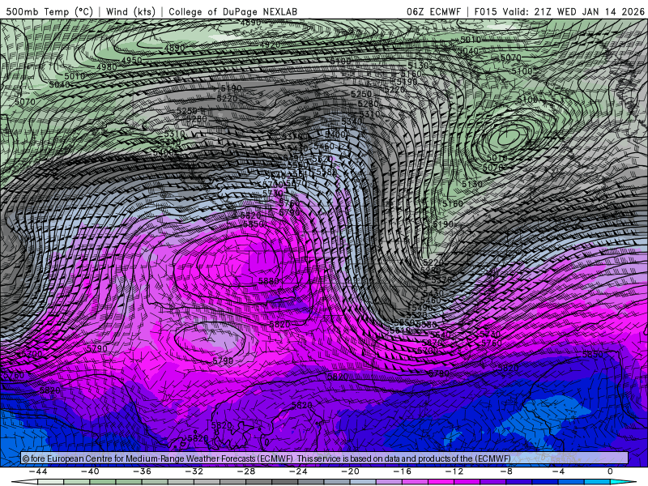The height and width of the screenshot is (486, 648).
Task: Click the -20 color scale label
Action: point(350,471)
